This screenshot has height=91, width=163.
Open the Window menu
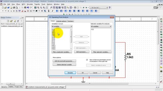pos(57,4)
